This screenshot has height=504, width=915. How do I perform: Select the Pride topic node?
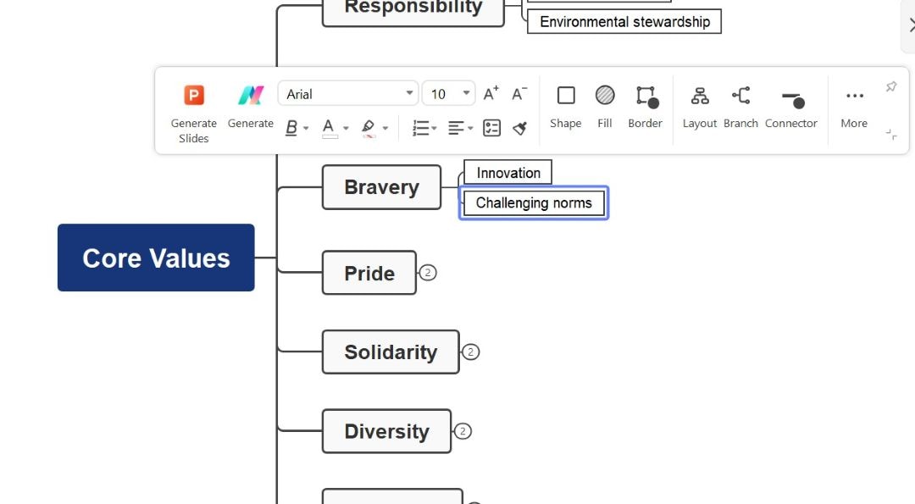(x=369, y=273)
